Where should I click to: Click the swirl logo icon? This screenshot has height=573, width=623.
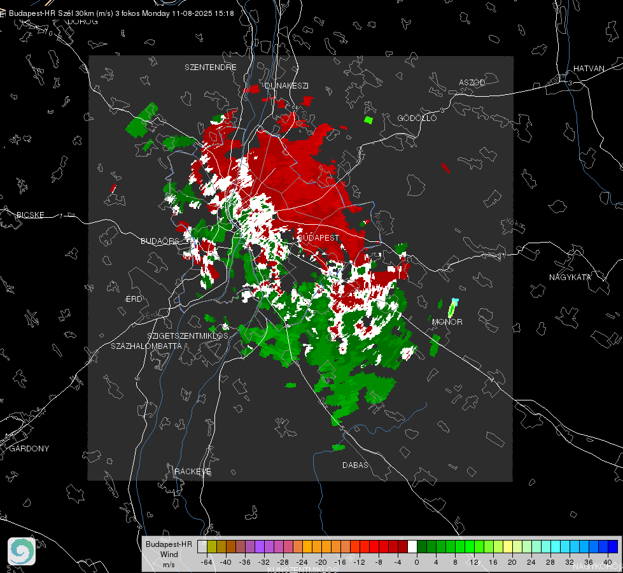coord(22,551)
